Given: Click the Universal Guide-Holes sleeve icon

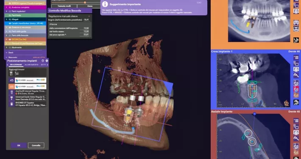Looking at the screenshot, I should coord(11,98).
